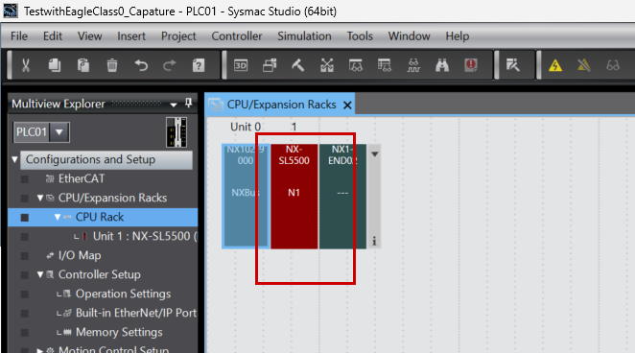635x353 pixels.
Task: Close the CPU/Expansion Racks tab
Action: point(347,106)
